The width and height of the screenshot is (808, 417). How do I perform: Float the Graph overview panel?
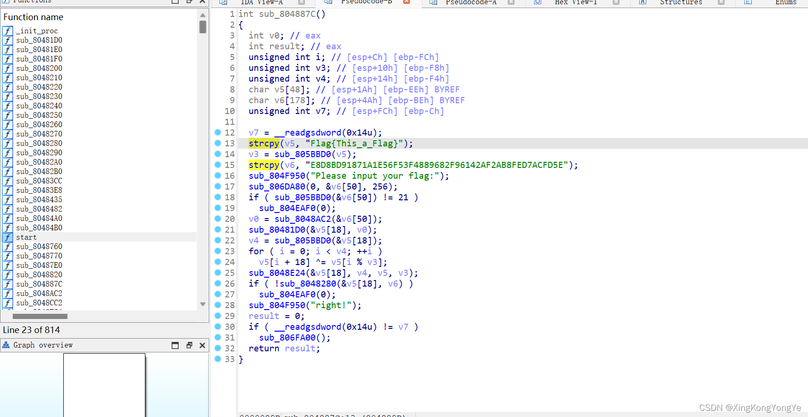pyautogui.click(x=189, y=346)
